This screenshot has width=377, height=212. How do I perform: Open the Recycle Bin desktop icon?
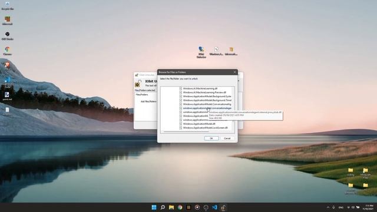click(x=7, y=5)
